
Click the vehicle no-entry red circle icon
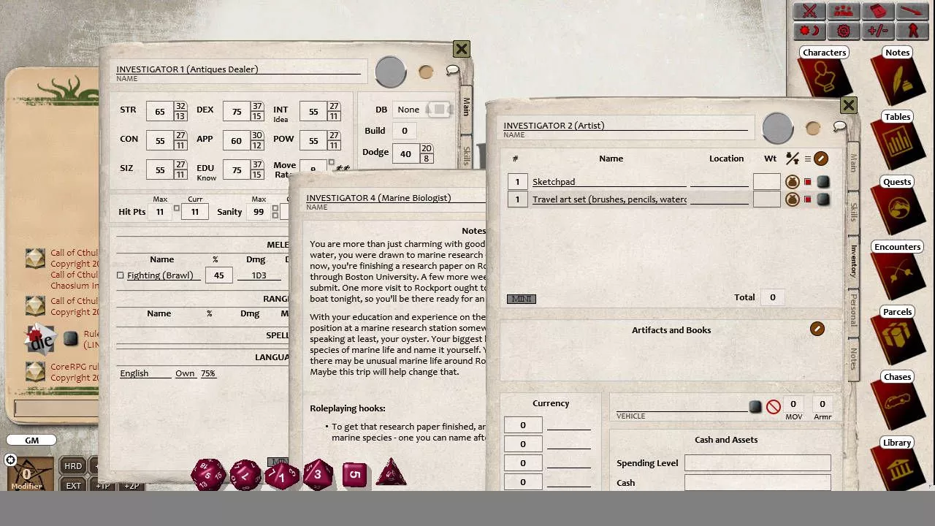pos(774,407)
